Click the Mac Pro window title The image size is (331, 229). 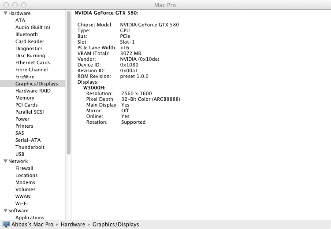coord(165,5)
